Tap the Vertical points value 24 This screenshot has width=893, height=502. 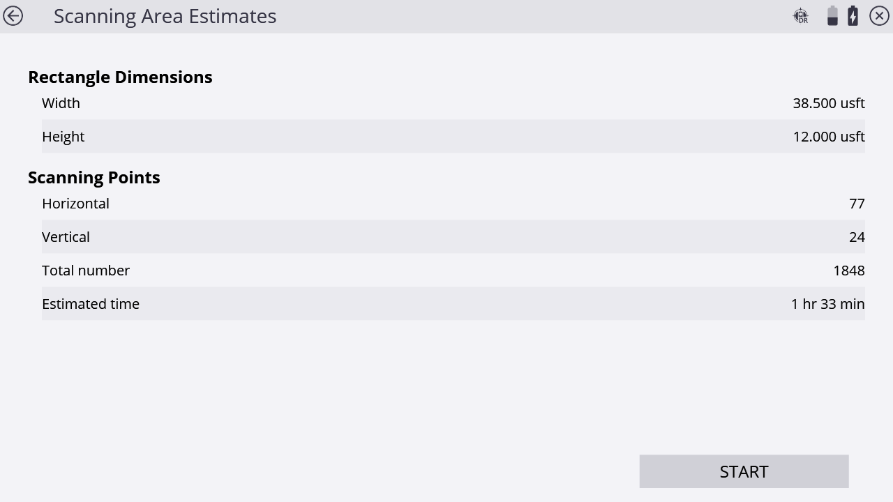click(x=857, y=237)
